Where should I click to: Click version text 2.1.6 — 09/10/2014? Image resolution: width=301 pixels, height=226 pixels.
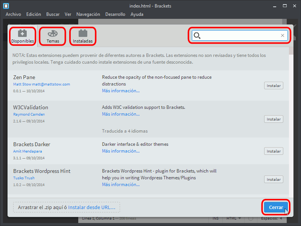29,121
